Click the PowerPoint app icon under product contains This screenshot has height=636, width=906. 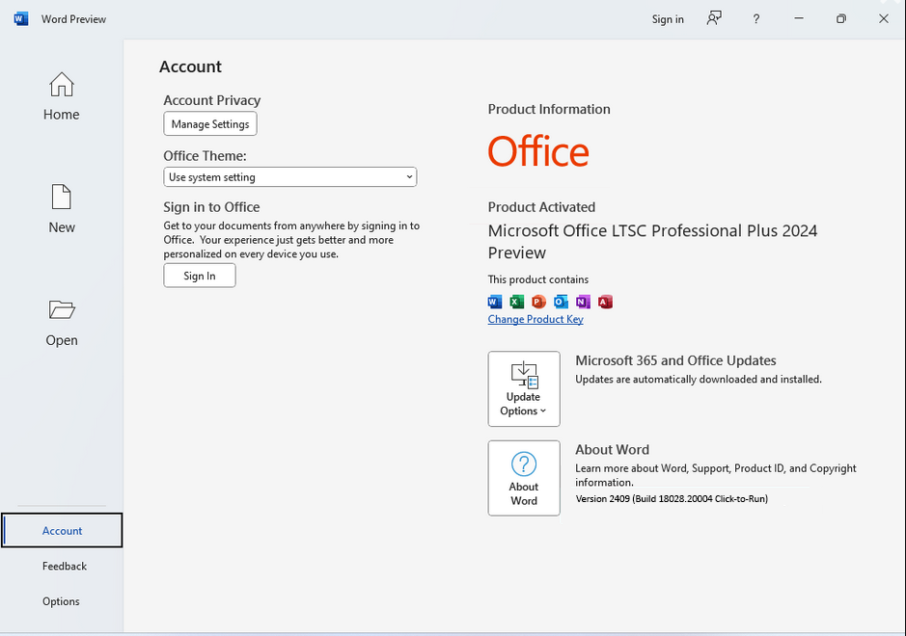538,302
